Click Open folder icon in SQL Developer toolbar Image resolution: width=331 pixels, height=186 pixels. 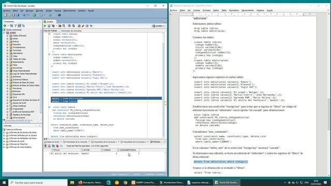pos(10,15)
